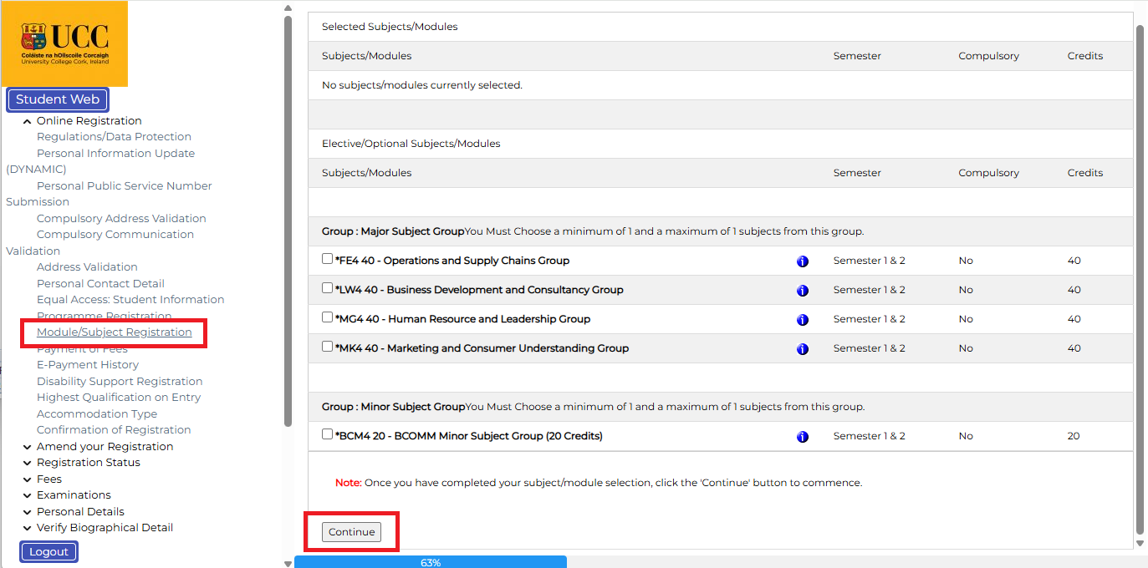The width and height of the screenshot is (1148, 568).
Task: Click 'Semester 1 & 2' in FE4 40 row
Action: tap(870, 261)
